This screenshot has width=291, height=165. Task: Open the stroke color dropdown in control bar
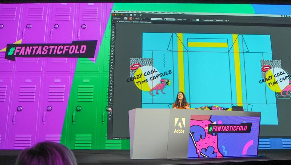[x=133, y=19]
